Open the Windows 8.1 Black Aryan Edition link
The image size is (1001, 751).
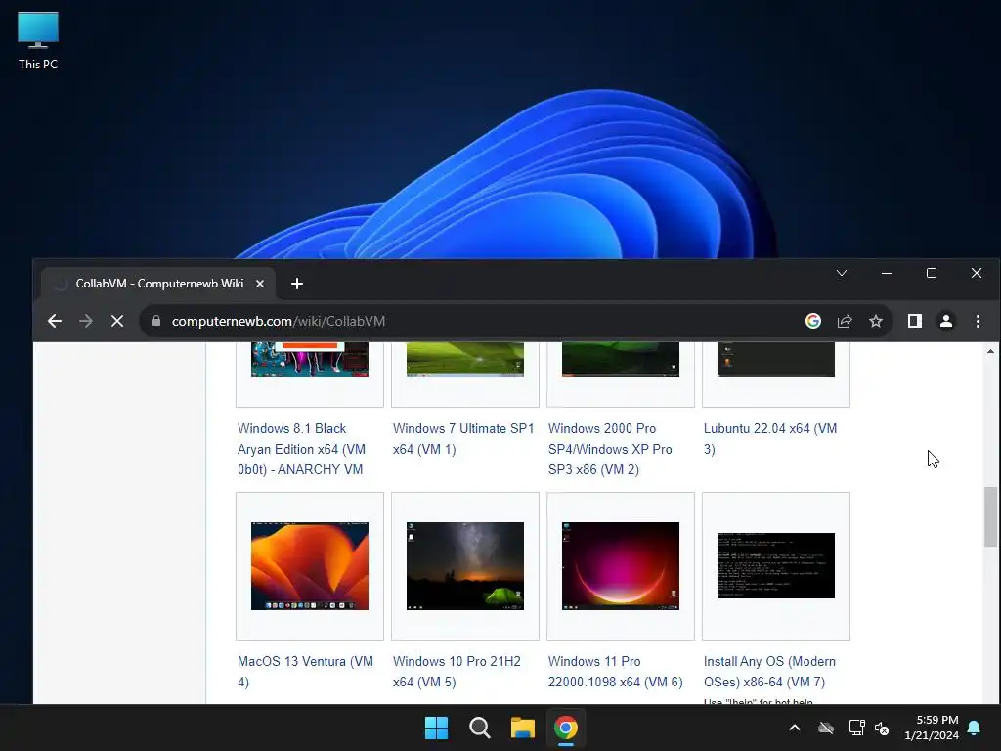coord(301,449)
